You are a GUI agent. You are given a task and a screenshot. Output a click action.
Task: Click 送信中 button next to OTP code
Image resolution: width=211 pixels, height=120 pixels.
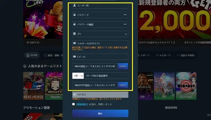click(x=123, y=85)
